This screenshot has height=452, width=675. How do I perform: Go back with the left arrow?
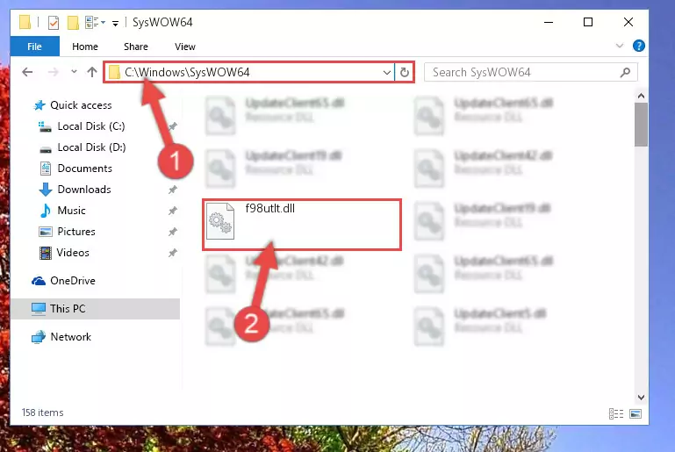pyautogui.click(x=27, y=72)
